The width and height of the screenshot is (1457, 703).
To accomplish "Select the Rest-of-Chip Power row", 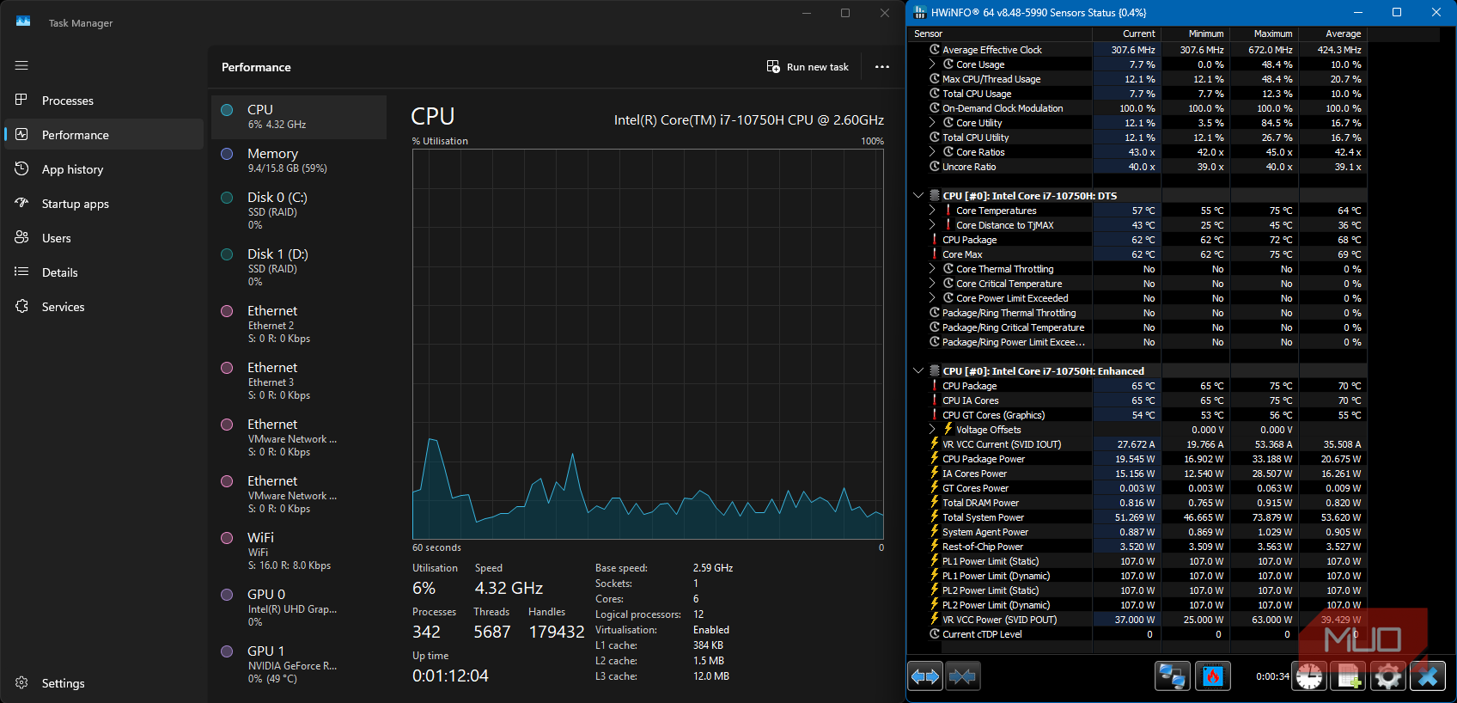I will coord(1137,547).
